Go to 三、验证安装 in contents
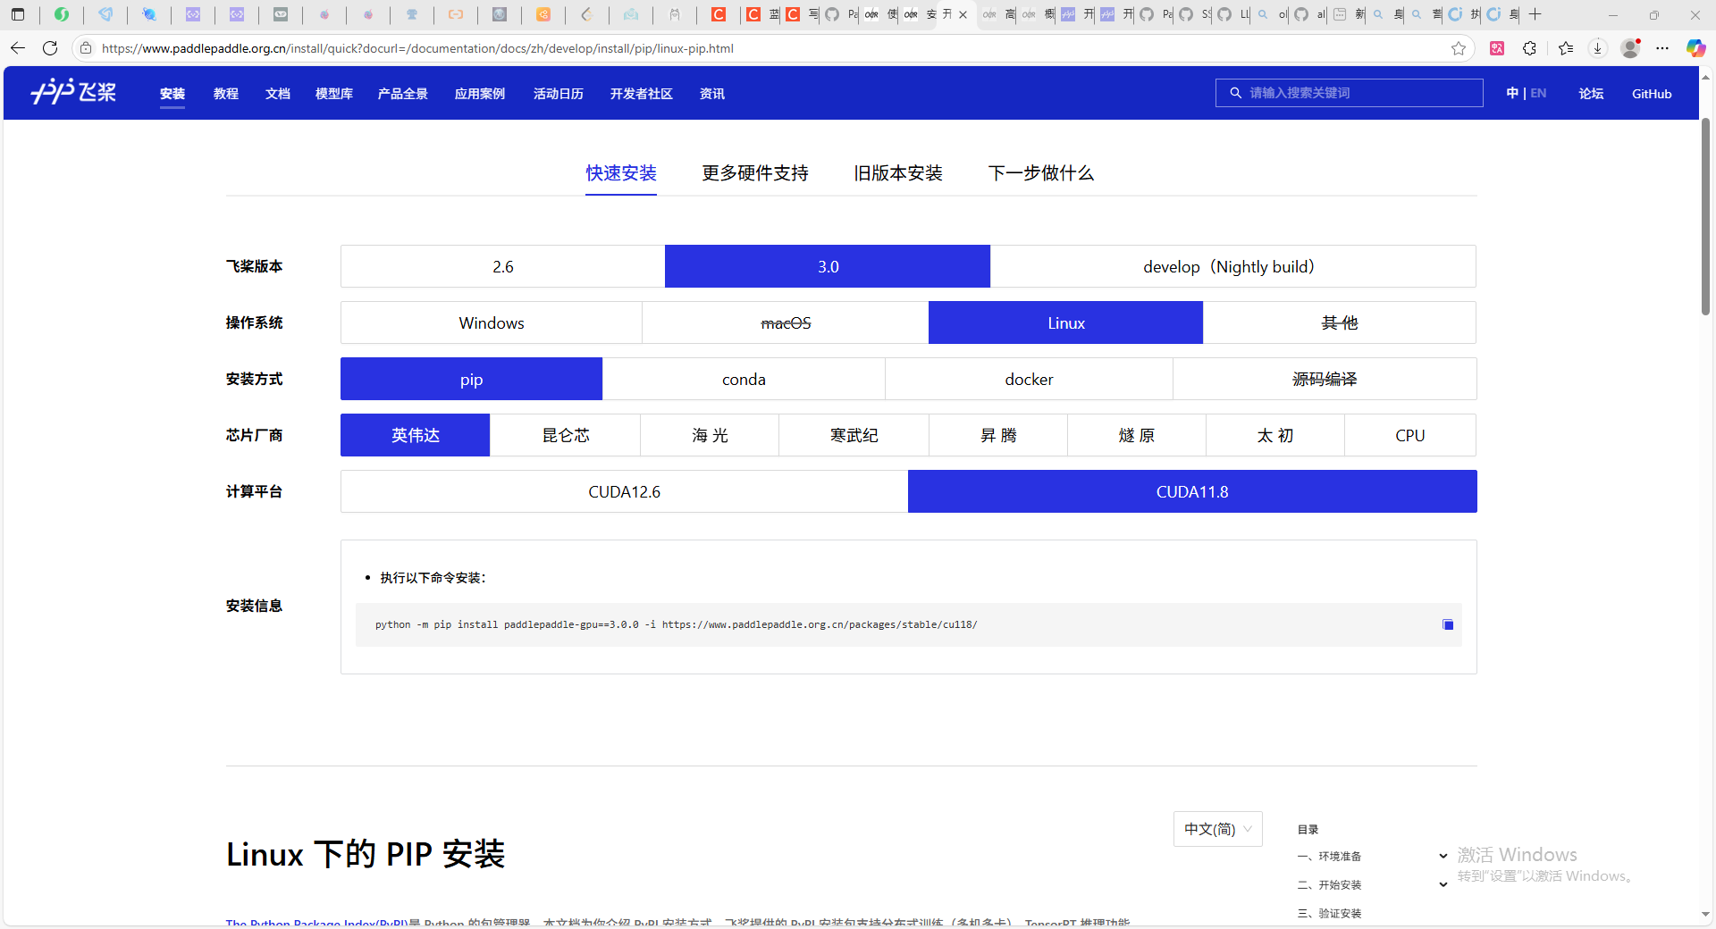1716x929 pixels. point(1330,913)
